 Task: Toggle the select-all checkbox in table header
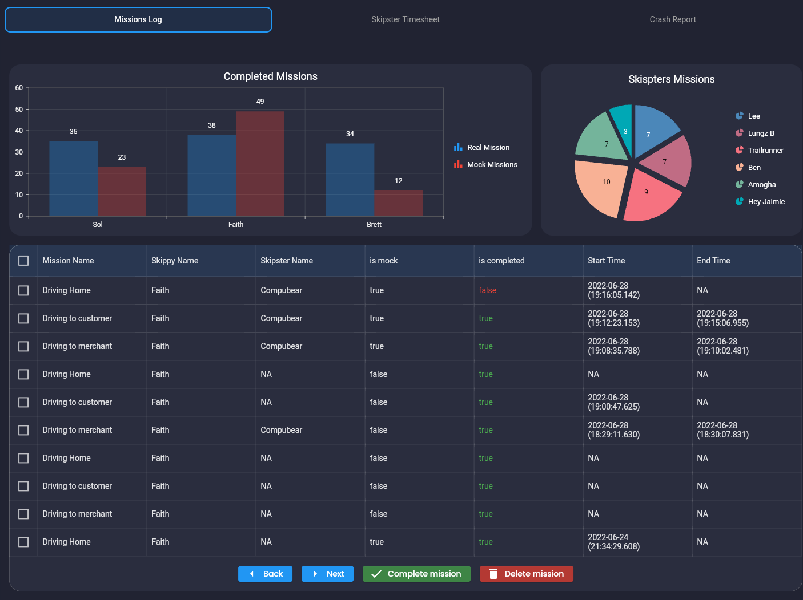pos(23,261)
